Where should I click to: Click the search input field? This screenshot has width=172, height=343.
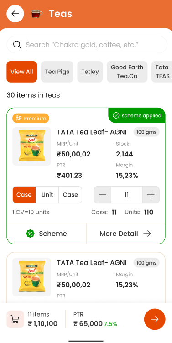pos(87,45)
